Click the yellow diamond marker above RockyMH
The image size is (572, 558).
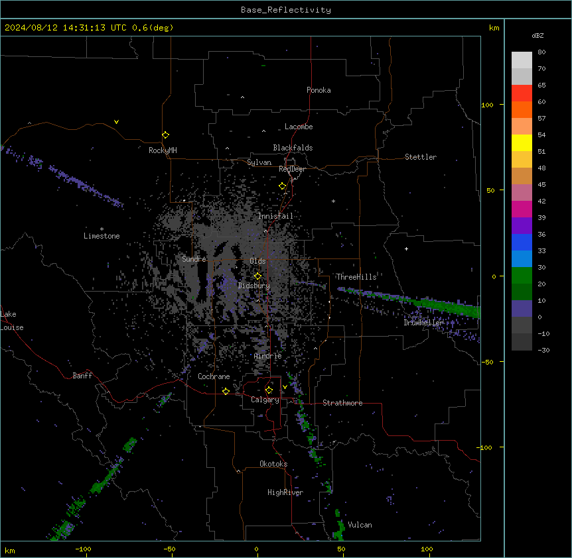coord(166,135)
